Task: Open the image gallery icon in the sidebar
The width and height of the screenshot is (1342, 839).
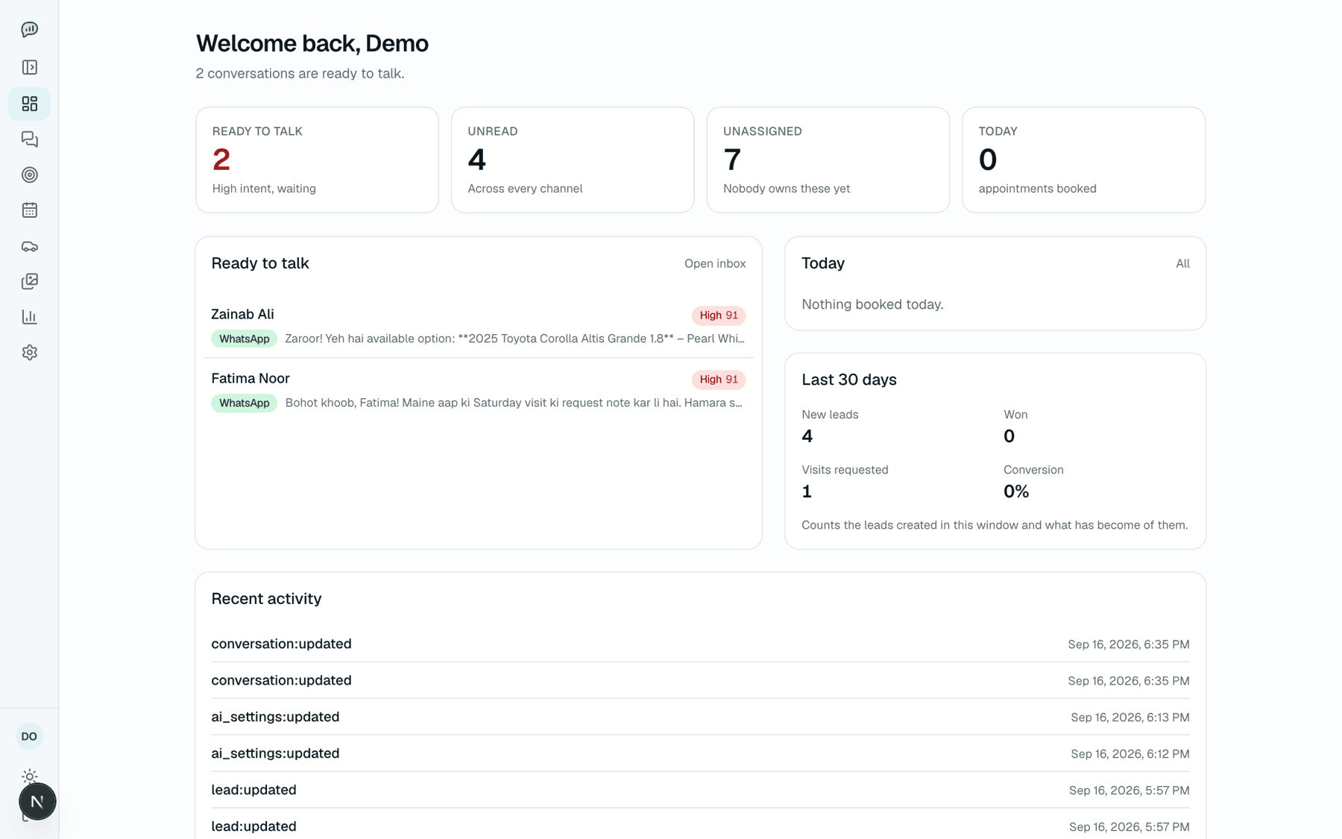Action: click(29, 281)
